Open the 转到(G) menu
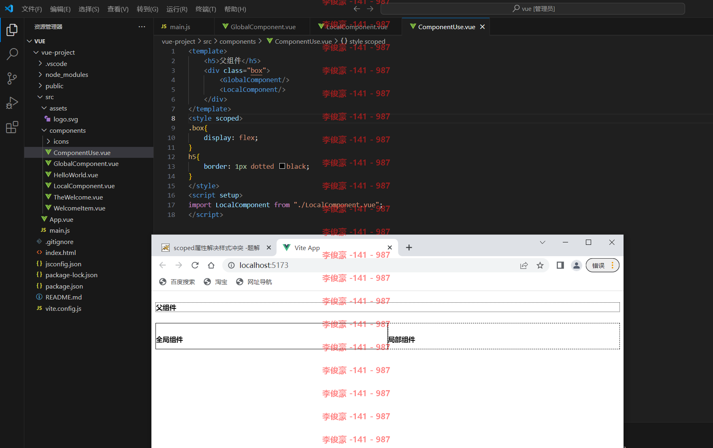Viewport: 713px width, 448px height. 147,9
